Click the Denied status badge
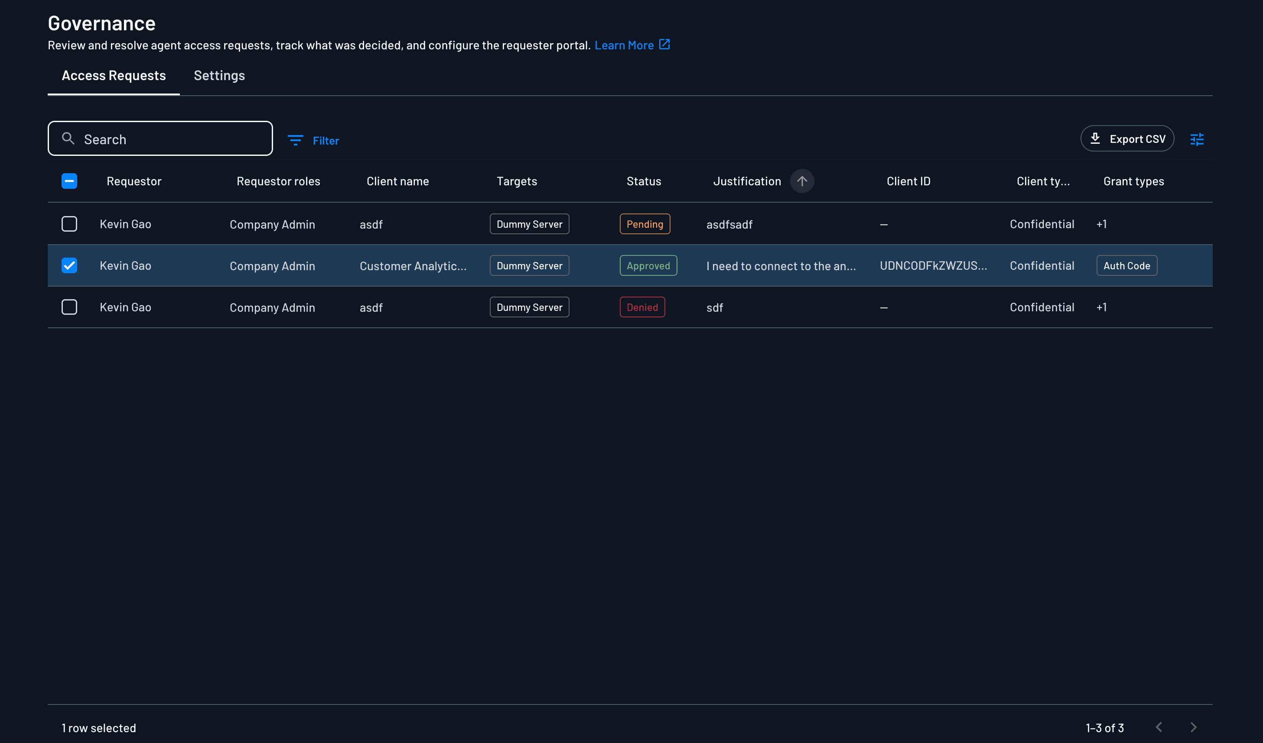The height and width of the screenshot is (743, 1263). [642, 307]
